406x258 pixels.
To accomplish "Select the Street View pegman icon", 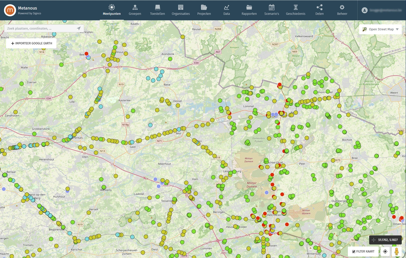I will (x=396, y=251).
